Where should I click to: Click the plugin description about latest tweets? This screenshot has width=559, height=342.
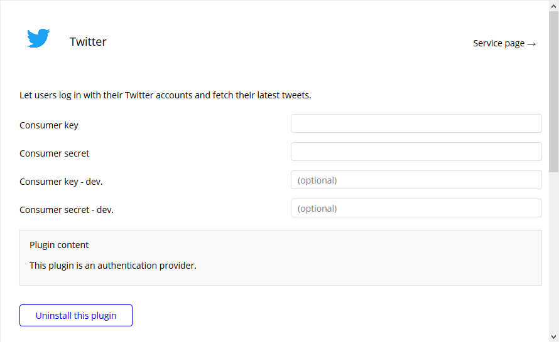(165, 96)
